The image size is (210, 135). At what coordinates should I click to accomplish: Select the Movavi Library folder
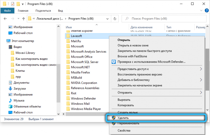coord(25,53)
